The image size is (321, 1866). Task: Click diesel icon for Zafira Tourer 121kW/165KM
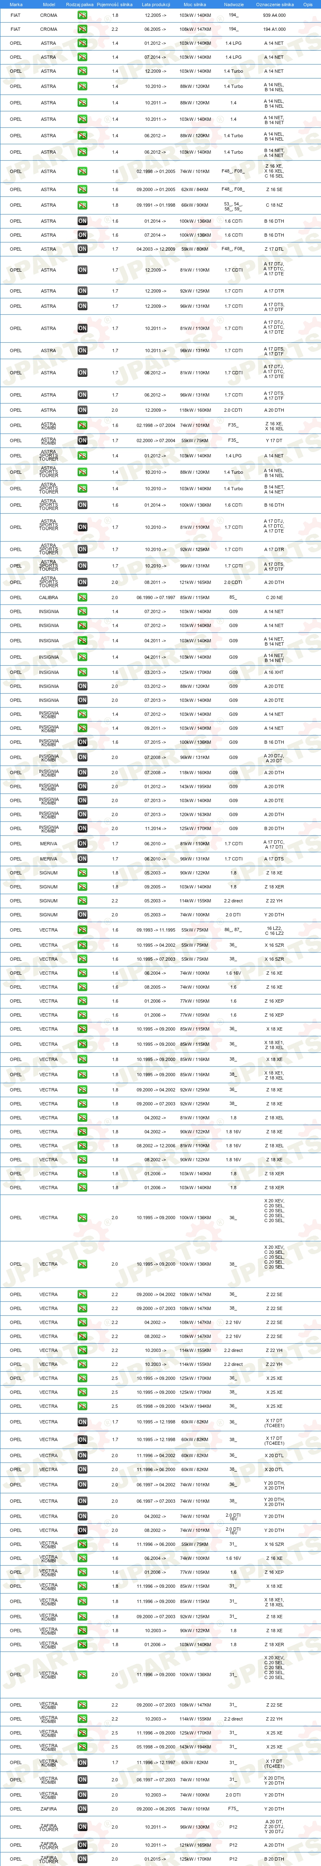tap(83, 1845)
